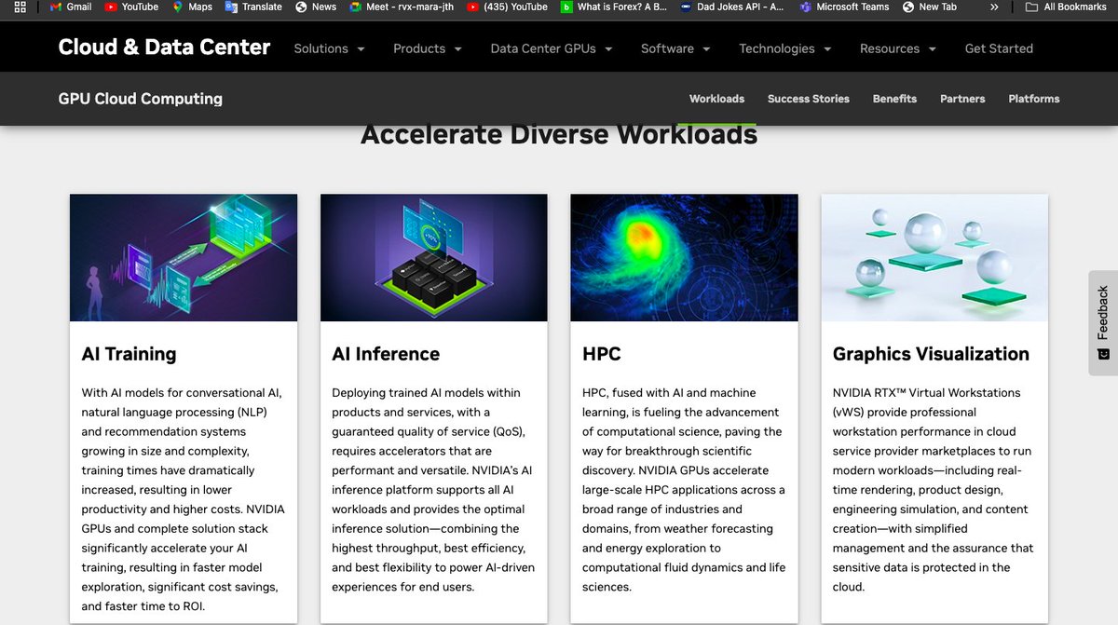This screenshot has height=625, width=1118.
Task: Click the AI Training card title
Action: click(129, 354)
